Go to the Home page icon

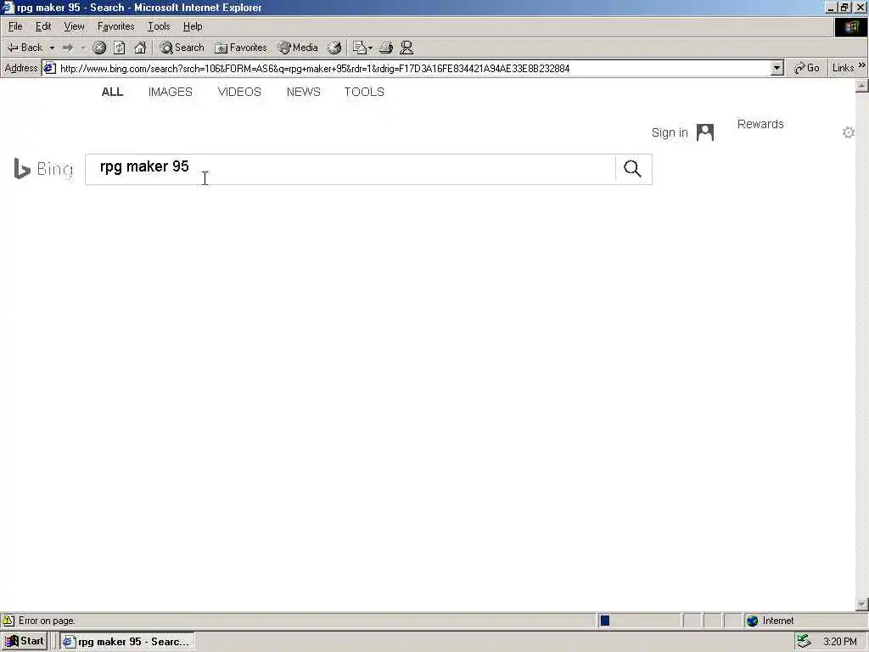(140, 48)
